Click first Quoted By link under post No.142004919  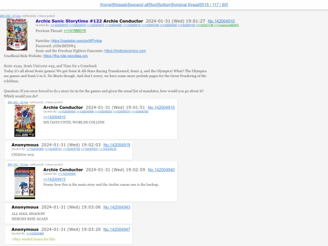(x=35, y=149)
